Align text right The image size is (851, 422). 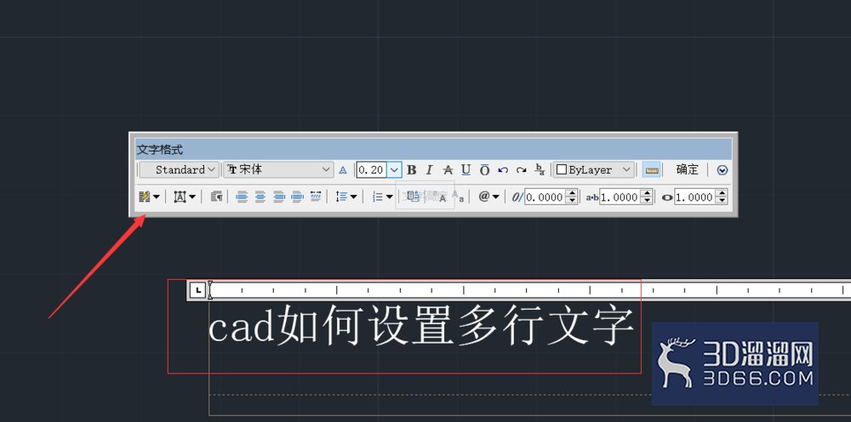coord(279,197)
